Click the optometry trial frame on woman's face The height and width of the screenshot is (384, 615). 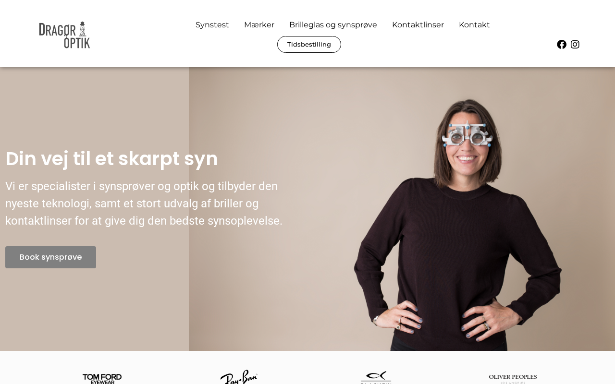pyautogui.click(x=467, y=134)
